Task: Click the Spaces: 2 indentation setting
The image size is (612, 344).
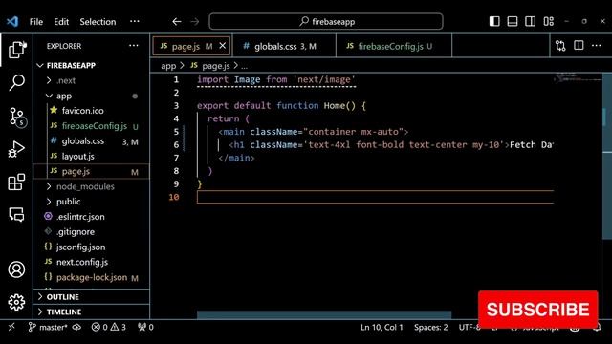Action: [x=431, y=327]
